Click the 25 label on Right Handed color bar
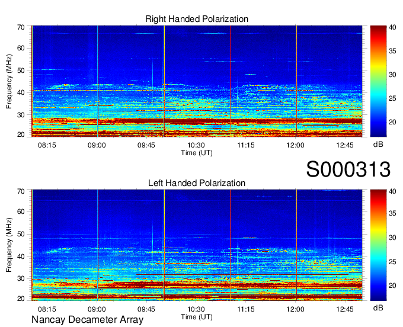Image resolution: width=403 pixels, height=327 pixels. coord(392,98)
